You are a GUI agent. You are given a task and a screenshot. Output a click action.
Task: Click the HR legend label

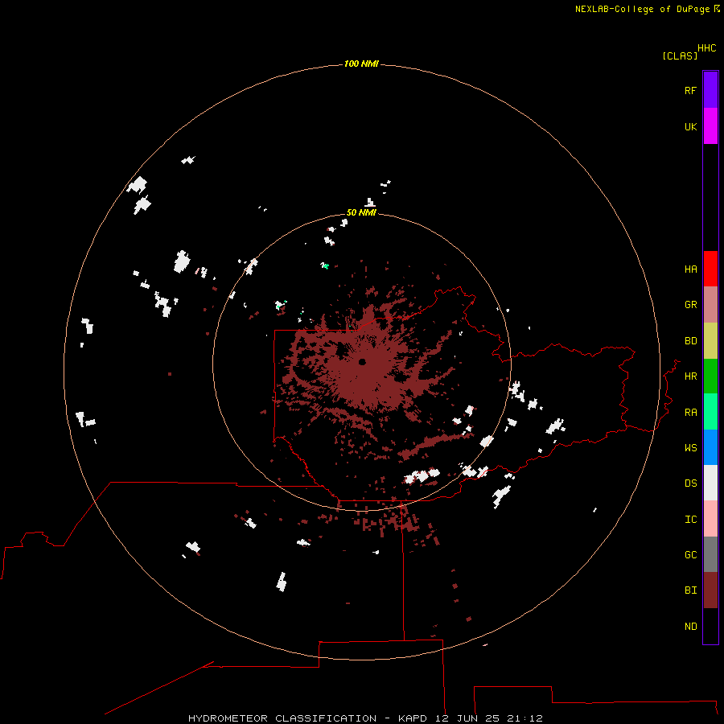point(690,376)
